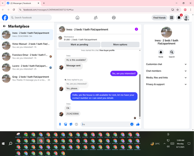Open View buyer profile link
Image resolution: width=194 pixels, height=156 pixels.
click(107, 50)
